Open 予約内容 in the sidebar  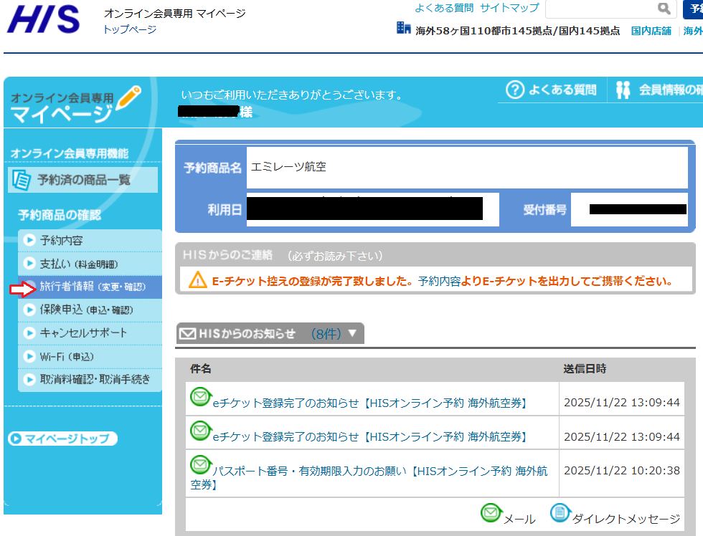click(x=61, y=240)
